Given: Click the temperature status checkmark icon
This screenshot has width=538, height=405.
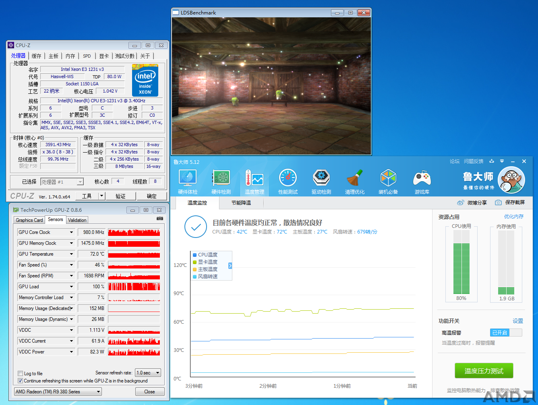Looking at the screenshot, I should (x=196, y=227).
